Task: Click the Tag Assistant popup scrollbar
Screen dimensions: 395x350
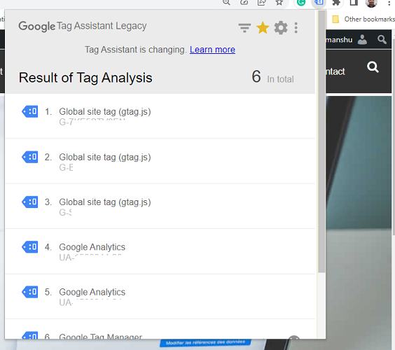Action: [x=321, y=141]
